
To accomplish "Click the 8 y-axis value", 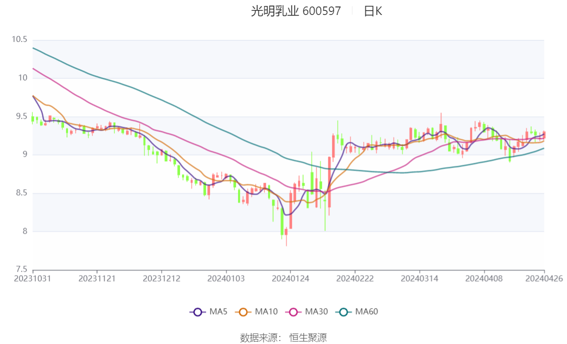I will (25, 231).
